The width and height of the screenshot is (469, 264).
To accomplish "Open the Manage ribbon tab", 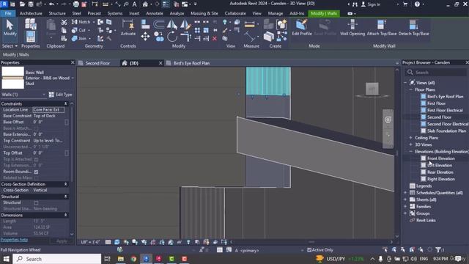I will pyautogui.click(x=276, y=13).
